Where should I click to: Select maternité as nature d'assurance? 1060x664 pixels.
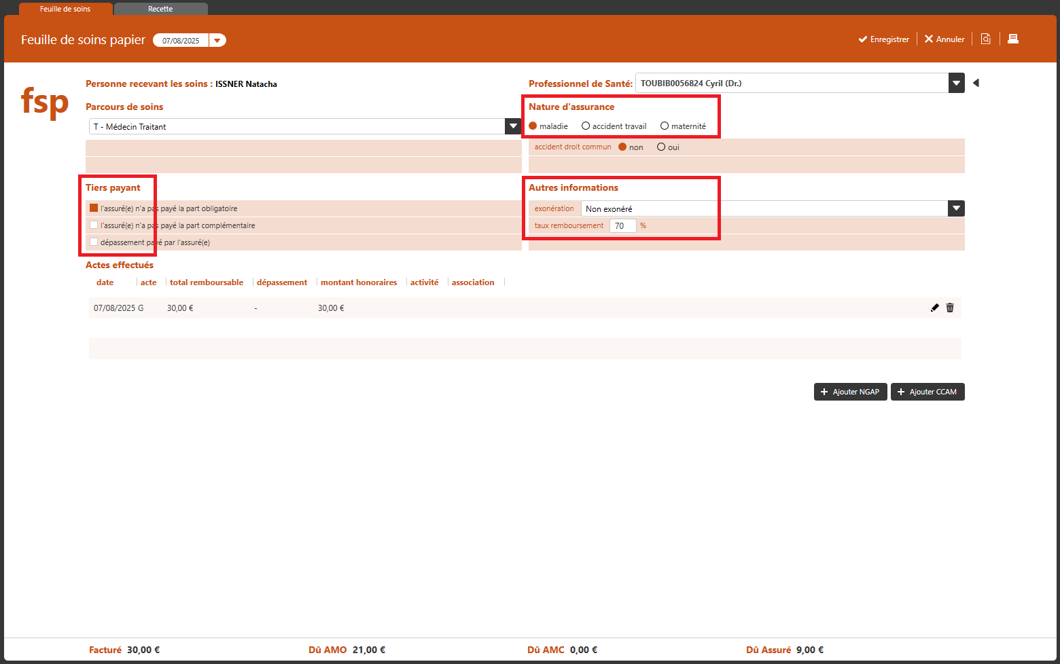pos(665,126)
